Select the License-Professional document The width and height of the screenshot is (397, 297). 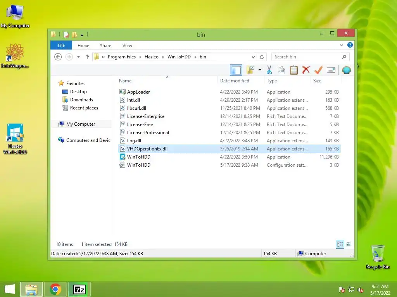[229, 132]
